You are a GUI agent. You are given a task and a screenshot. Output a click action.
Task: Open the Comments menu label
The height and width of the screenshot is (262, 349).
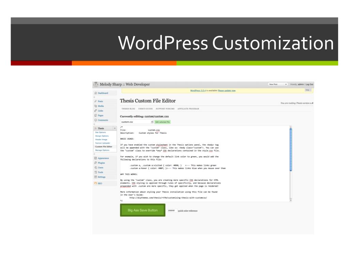pyautogui.click(x=103, y=120)
